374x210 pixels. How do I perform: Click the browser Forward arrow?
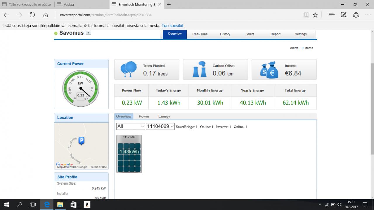pyautogui.click(x=19, y=15)
